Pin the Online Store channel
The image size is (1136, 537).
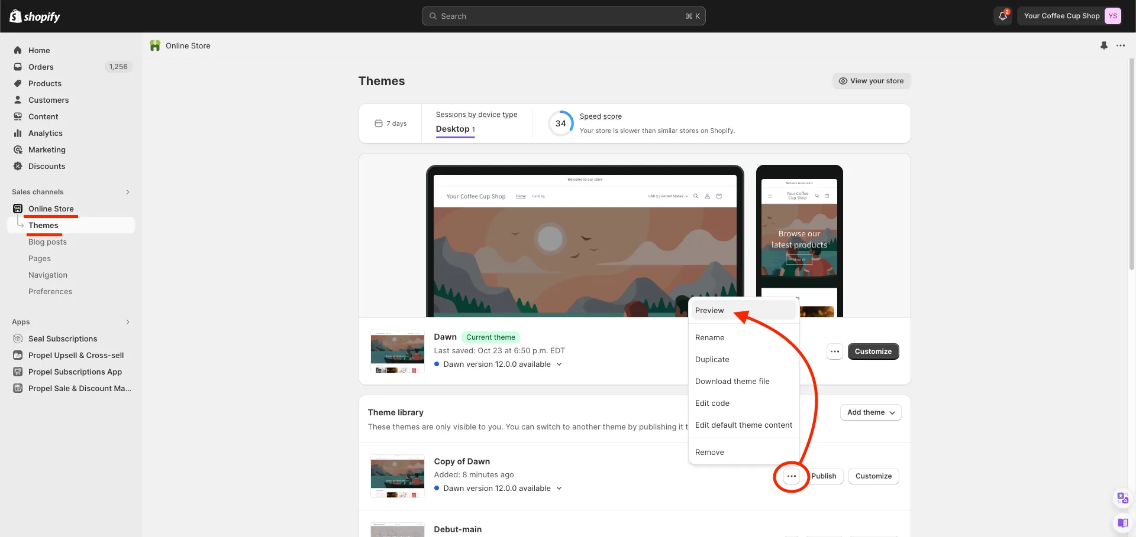1104,45
